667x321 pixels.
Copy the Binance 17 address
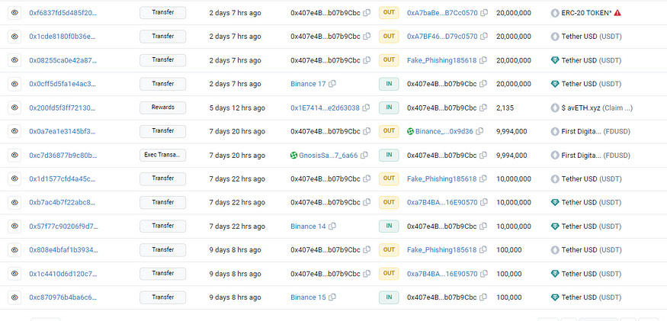click(x=332, y=84)
